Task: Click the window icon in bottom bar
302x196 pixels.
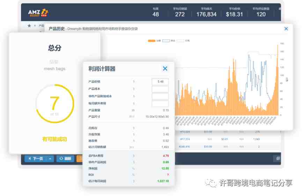Action: point(278,158)
